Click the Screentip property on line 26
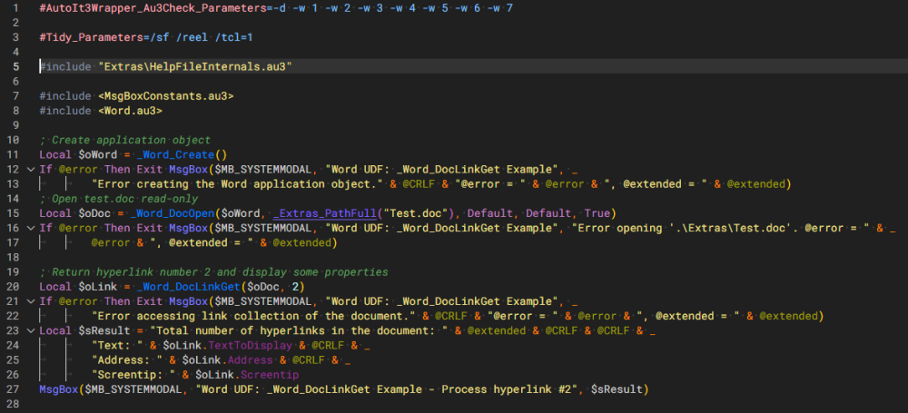This screenshot has width=908, height=413. point(269,375)
